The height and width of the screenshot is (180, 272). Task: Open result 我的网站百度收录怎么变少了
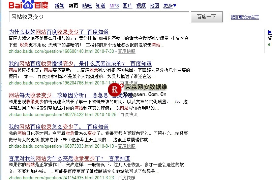tap(59, 127)
